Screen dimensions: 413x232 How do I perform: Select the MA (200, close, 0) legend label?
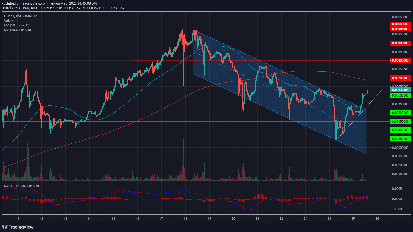coord(17,30)
